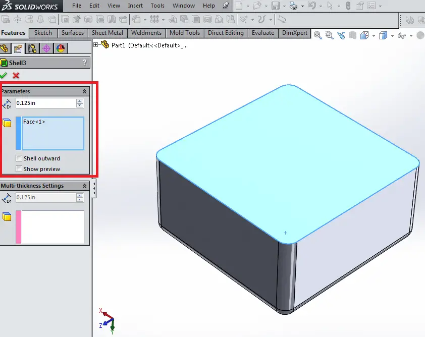The image size is (425, 337).
Task: Collapse the Multi-thickness Settings section
Action: point(85,186)
